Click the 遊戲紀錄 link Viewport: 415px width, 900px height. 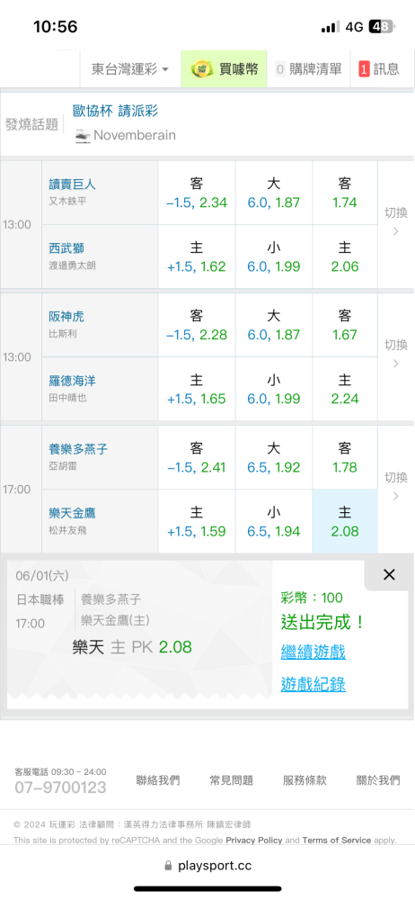pos(313,684)
